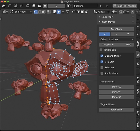Select the Z axis button
140x131 pixels.
point(128,34)
